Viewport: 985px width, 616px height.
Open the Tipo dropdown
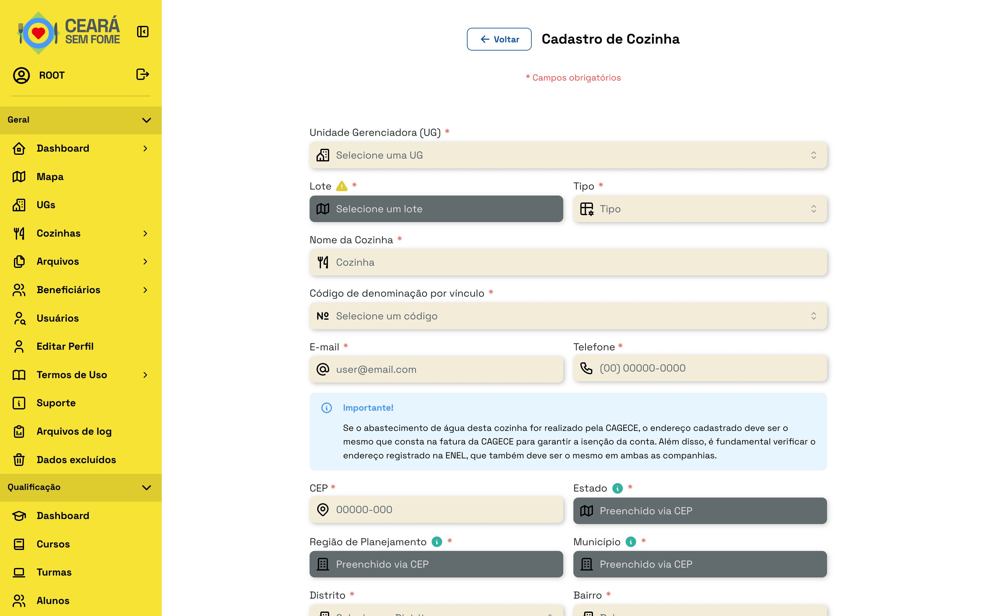click(700, 209)
